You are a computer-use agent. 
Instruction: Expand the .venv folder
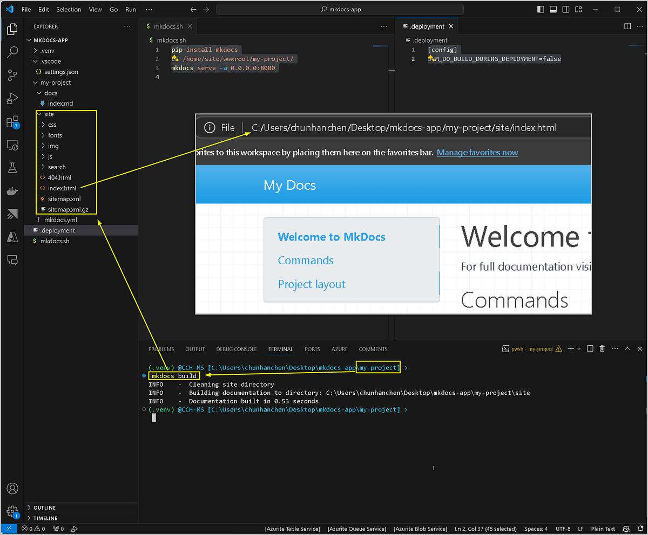[48, 51]
